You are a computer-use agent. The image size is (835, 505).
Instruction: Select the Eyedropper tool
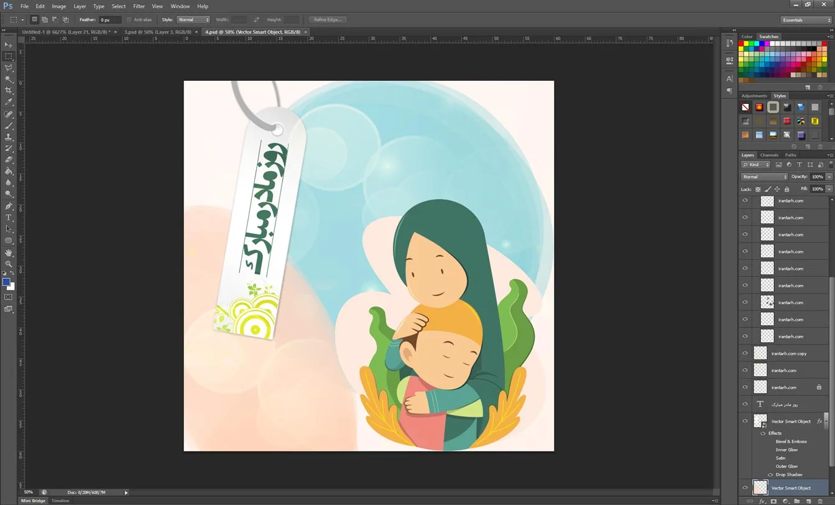[x=9, y=102]
